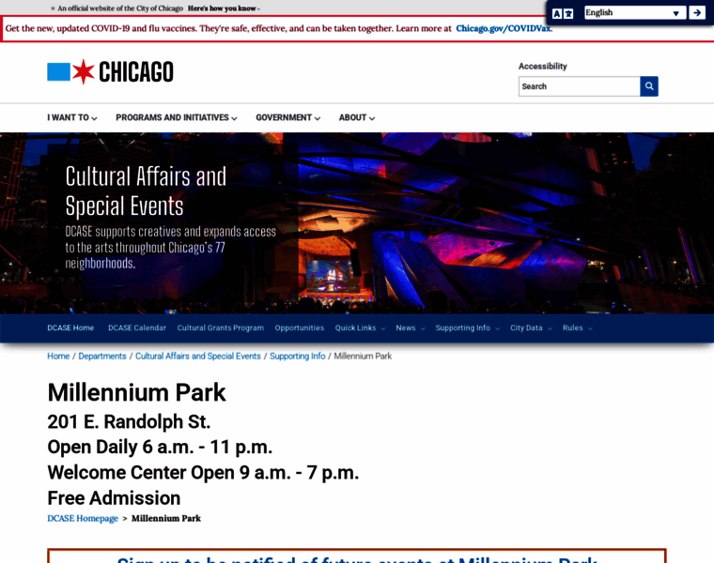Go to DCASE Home
The width and height of the screenshot is (714, 563).
(70, 327)
